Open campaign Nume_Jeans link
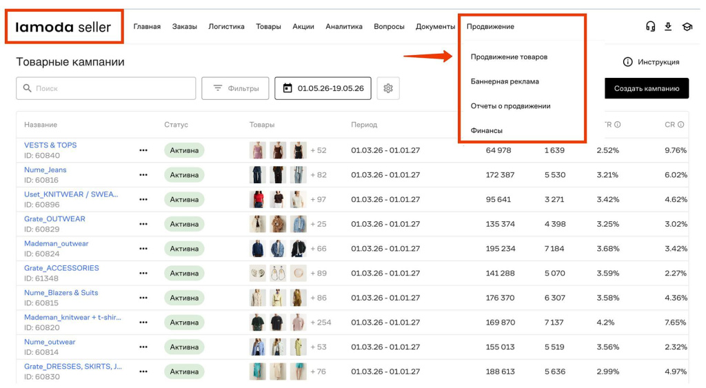This screenshot has width=706, height=388. coord(45,170)
